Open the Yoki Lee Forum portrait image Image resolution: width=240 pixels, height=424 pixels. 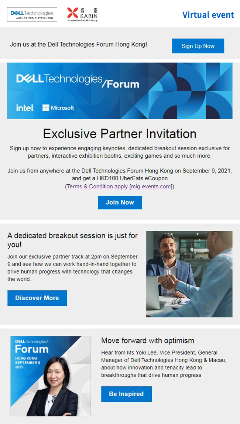(51, 376)
